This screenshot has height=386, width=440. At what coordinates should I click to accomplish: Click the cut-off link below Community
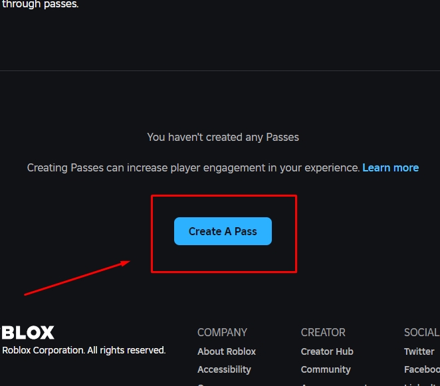[x=334, y=385]
